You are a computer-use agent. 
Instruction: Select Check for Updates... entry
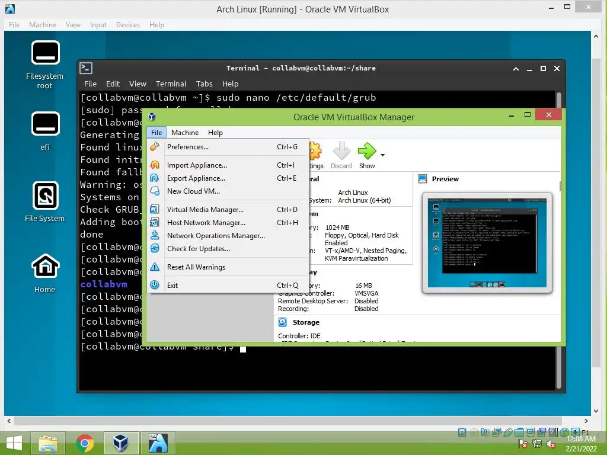click(228, 248)
